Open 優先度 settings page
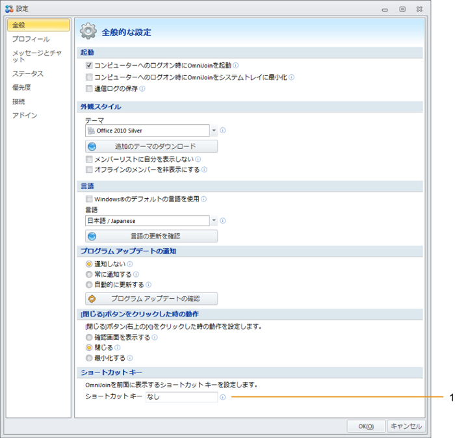Image resolution: width=455 pixels, height=438 pixels. 21,88
